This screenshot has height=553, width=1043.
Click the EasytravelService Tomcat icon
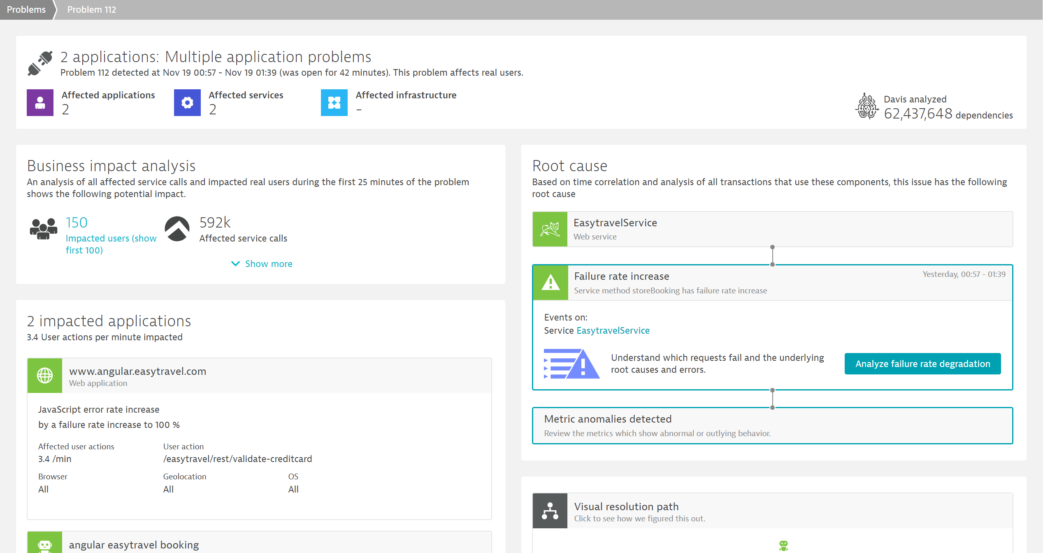[550, 229]
